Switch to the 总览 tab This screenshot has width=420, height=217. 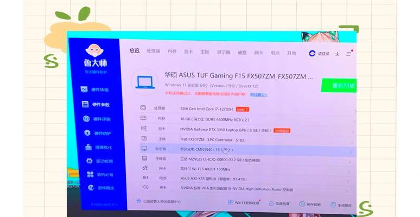click(x=135, y=50)
